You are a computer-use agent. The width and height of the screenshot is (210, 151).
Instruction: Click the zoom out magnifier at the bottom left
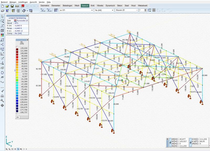click(x=9, y=149)
